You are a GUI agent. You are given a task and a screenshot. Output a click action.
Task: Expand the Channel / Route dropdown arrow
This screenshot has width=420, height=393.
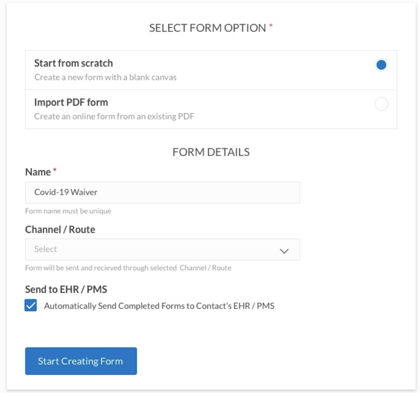285,250
